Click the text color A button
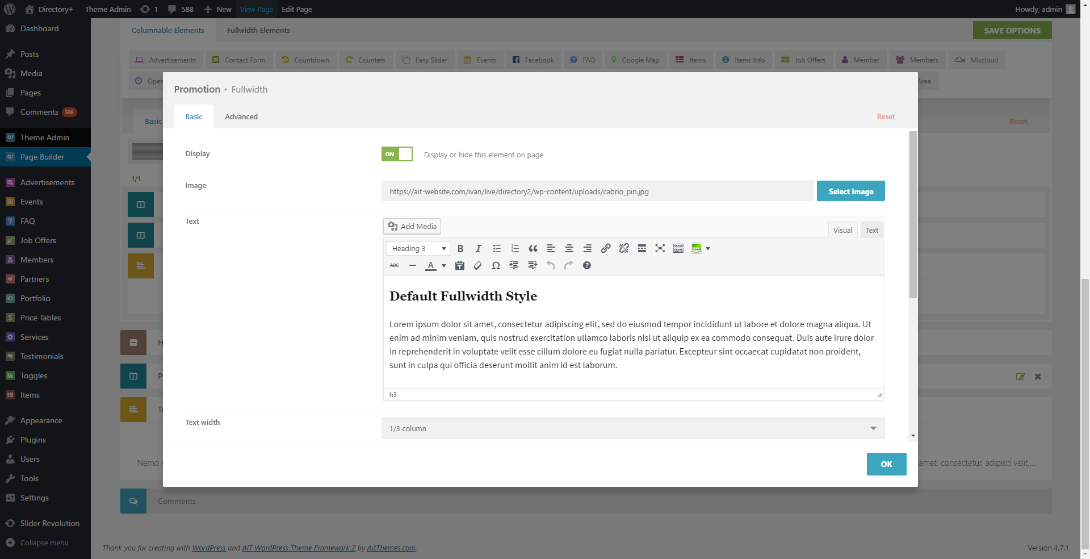 [431, 265]
